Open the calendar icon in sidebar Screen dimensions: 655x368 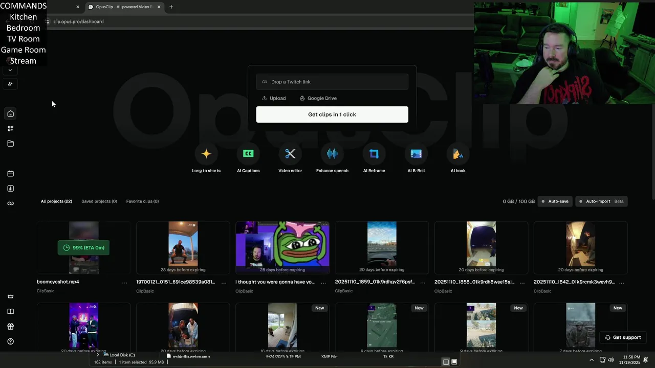10,174
